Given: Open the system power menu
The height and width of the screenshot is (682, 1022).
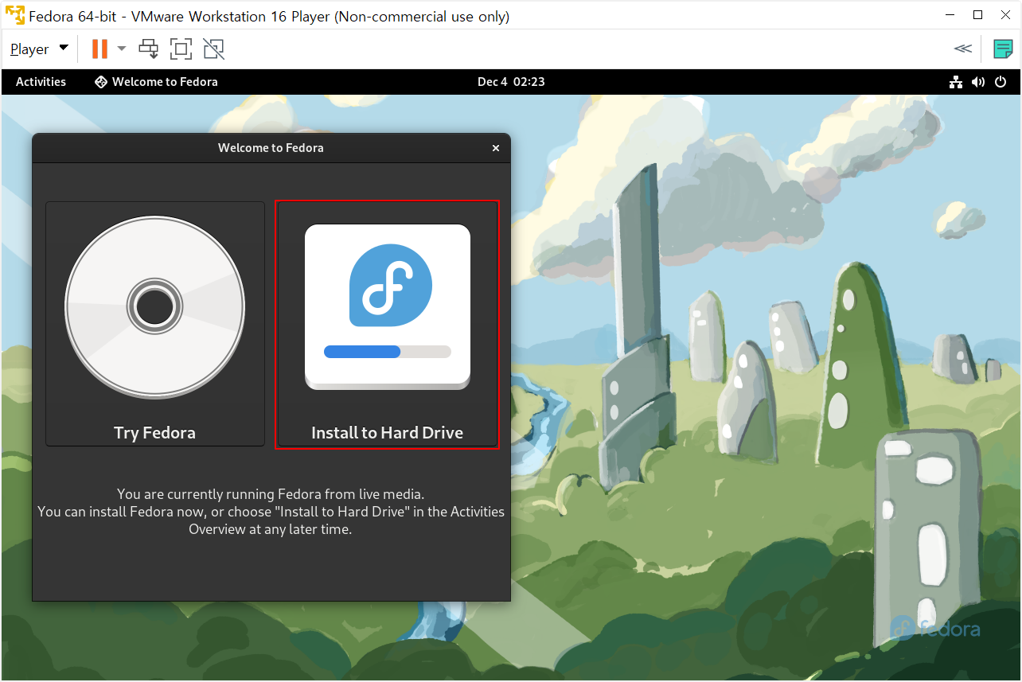Looking at the screenshot, I should (1001, 82).
